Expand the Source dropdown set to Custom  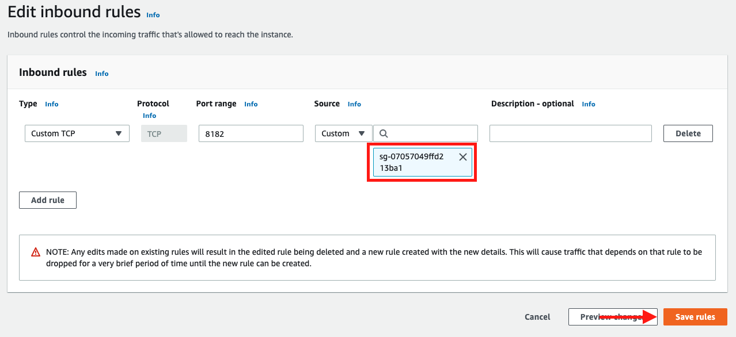(343, 133)
